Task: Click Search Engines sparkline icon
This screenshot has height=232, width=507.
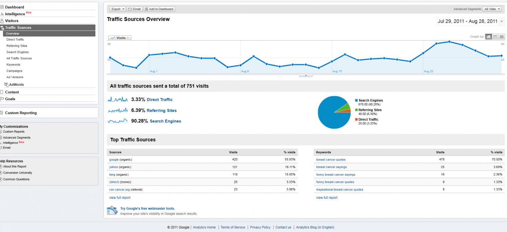Action: click(x=117, y=121)
